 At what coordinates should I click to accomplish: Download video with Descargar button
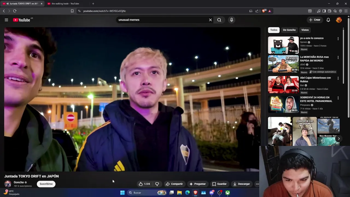tap(241, 184)
